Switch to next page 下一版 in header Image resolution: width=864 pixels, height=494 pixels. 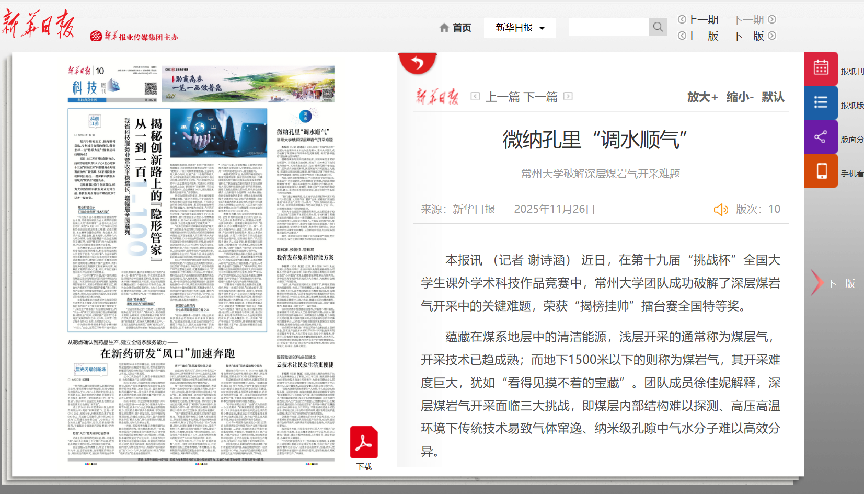coord(754,36)
